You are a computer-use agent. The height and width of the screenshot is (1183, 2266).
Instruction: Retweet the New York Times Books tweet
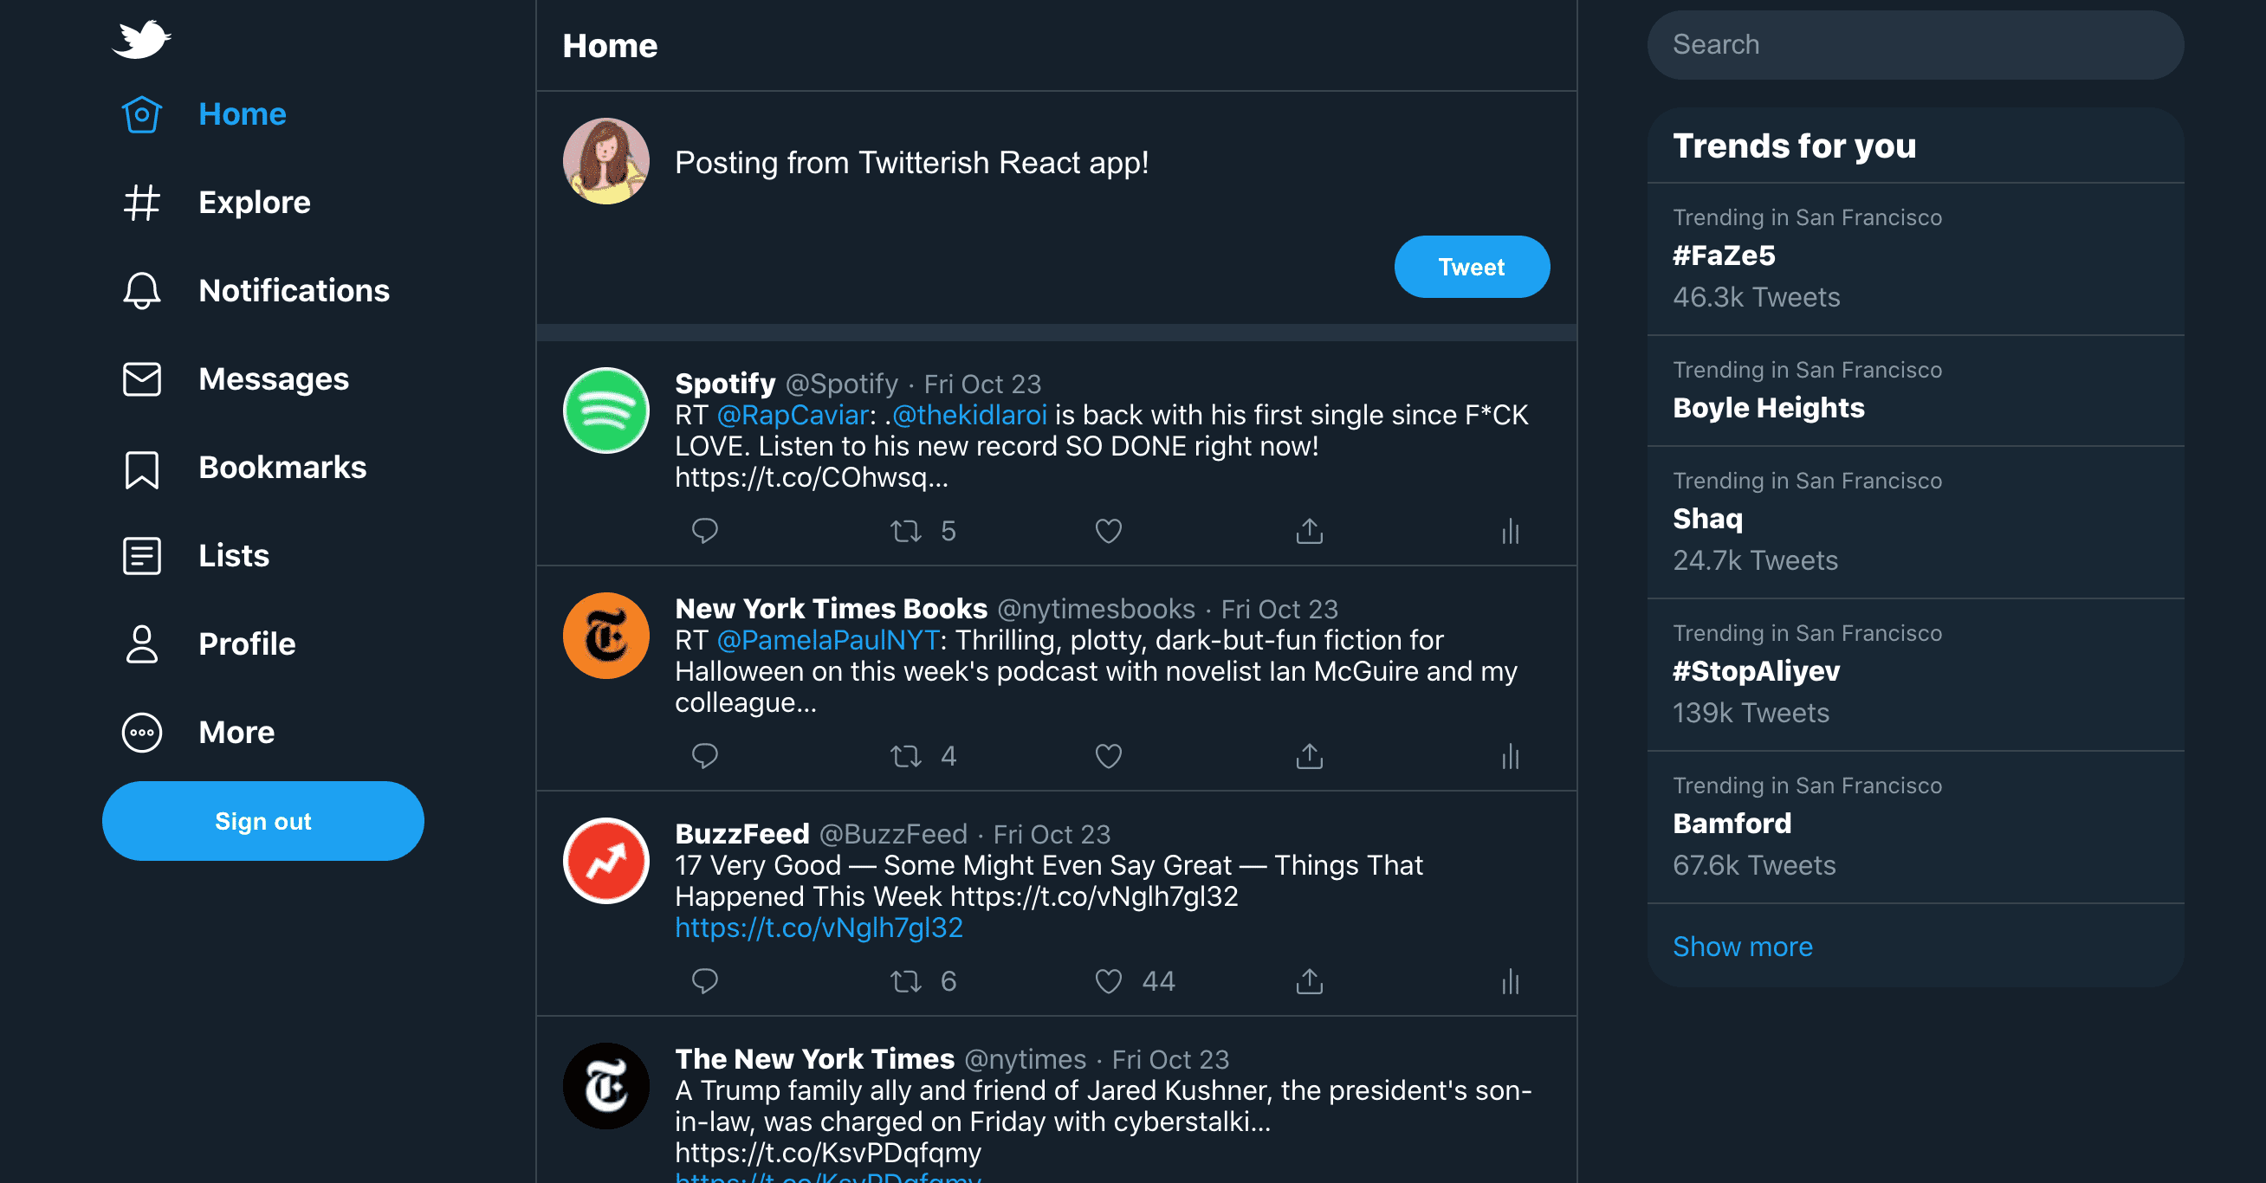pyautogui.click(x=905, y=755)
